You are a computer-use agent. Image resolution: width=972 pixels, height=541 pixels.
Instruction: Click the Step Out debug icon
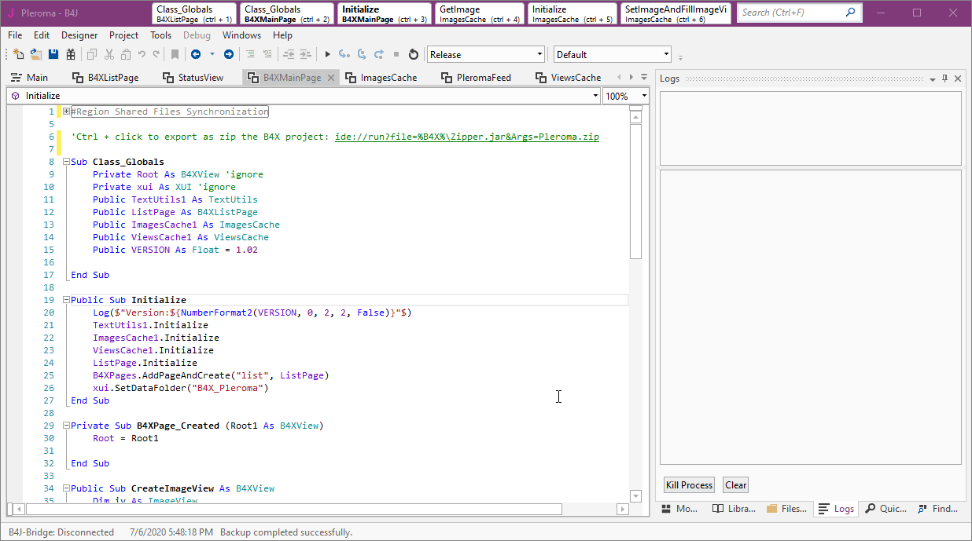(379, 54)
